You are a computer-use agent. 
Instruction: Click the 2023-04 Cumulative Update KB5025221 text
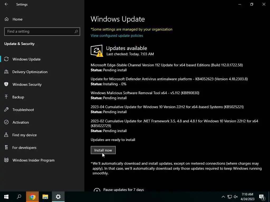[167, 107]
